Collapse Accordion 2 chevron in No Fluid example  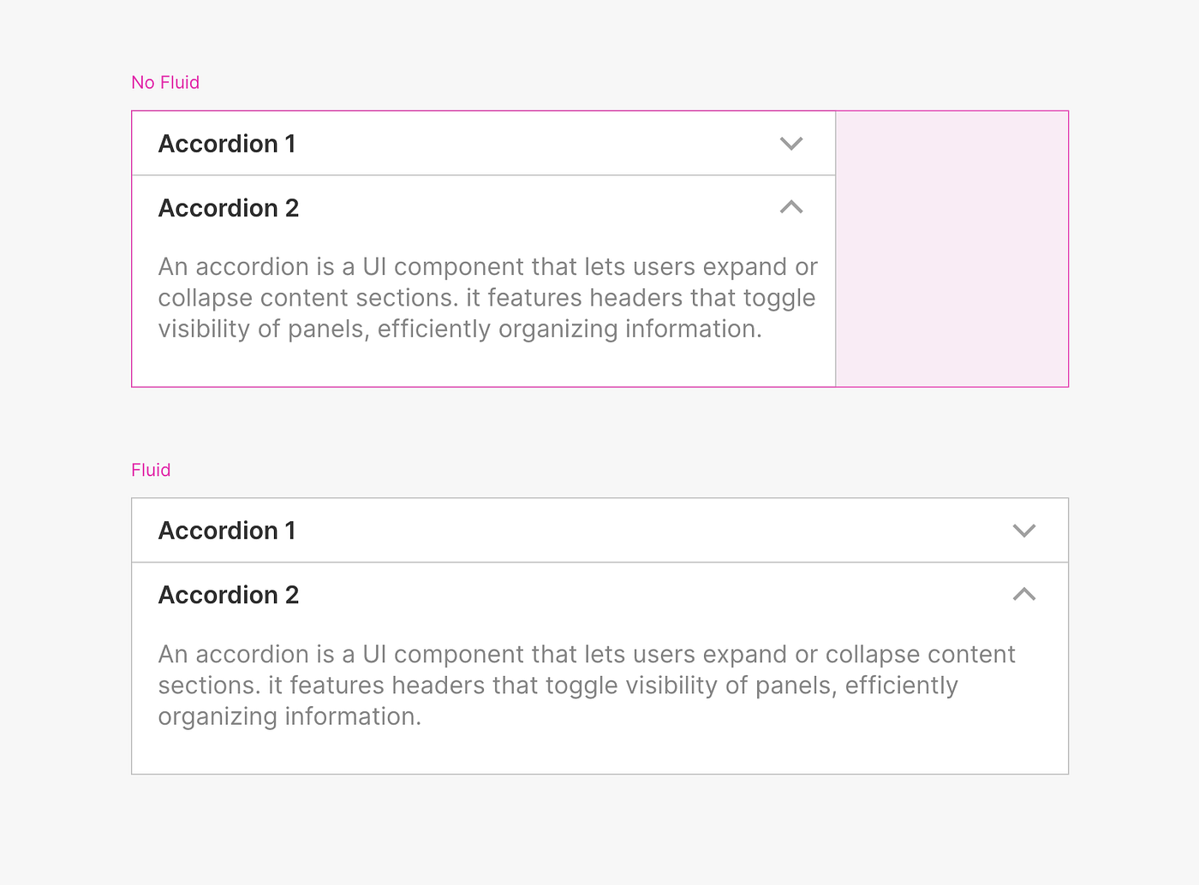point(791,207)
